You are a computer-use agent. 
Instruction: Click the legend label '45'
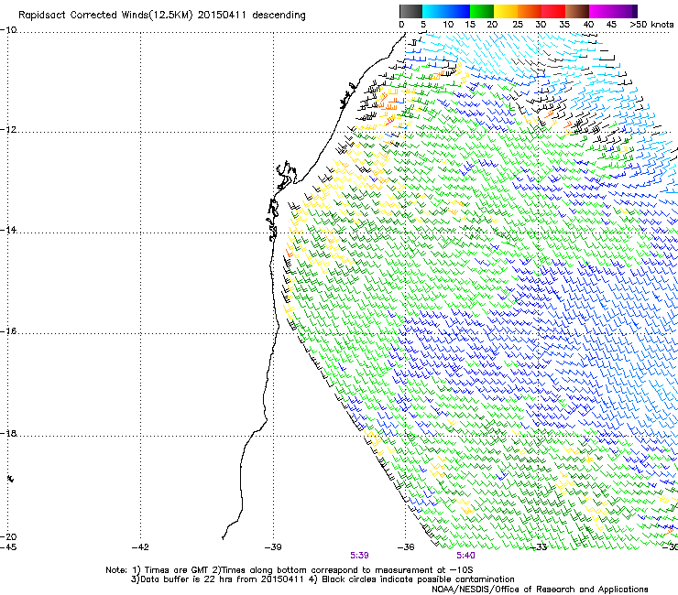point(611,25)
